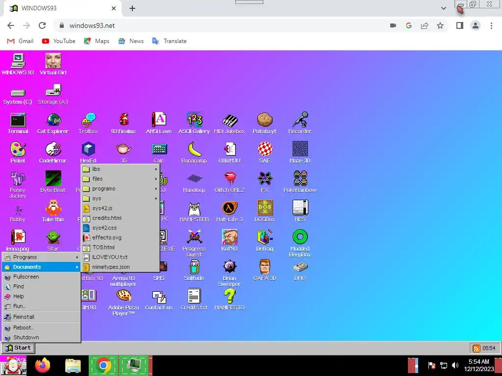This screenshot has width=502, height=376.
Task: Launch CodeMirror editor icon
Action: (x=53, y=153)
